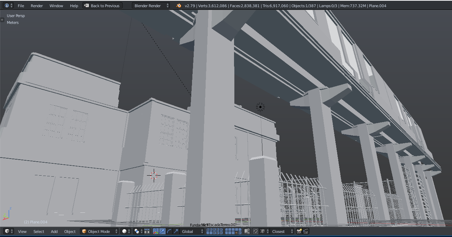452x237 pixels.
Task: Click the 3D cursor crosshair in viewport
Action: tap(154, 175)
